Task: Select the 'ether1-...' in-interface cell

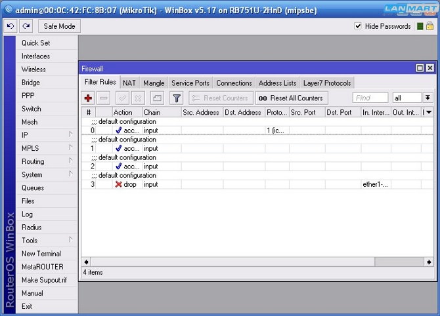Action: tap(376, 184)
